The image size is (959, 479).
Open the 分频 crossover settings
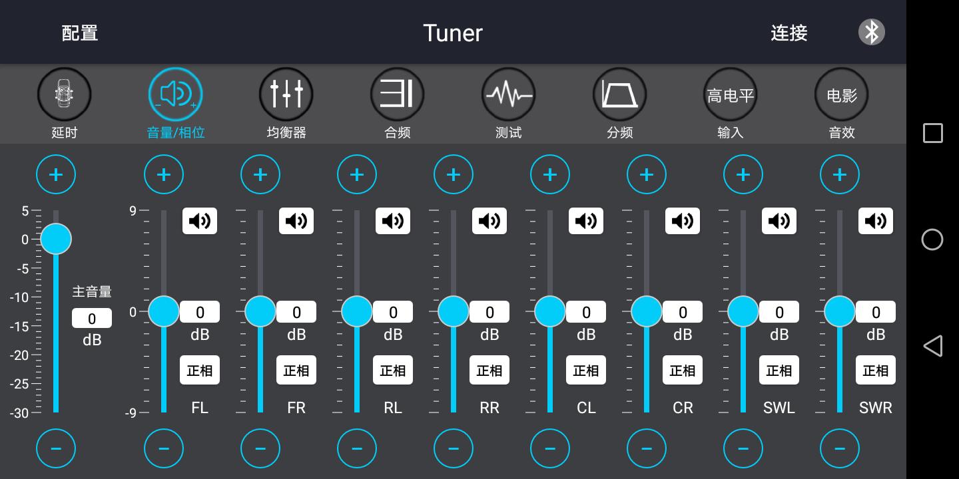[x=619, y=103]
